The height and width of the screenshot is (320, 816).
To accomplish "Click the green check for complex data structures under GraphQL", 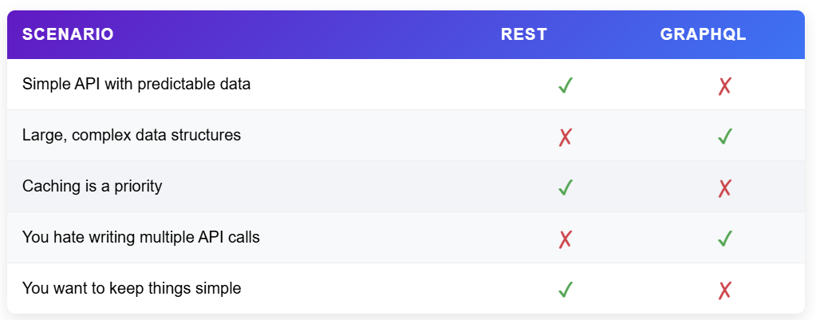I will click(x=724, y=136).
